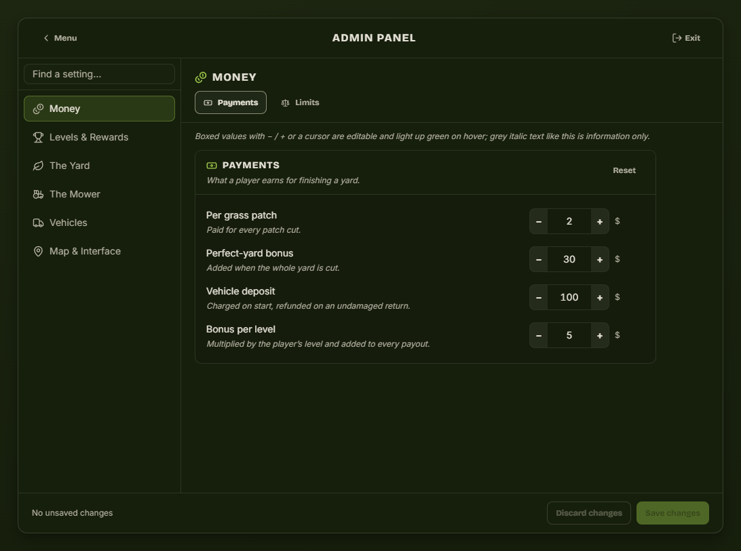Open Map & Interface settings
741x551 pixels.
pos(99,251)
